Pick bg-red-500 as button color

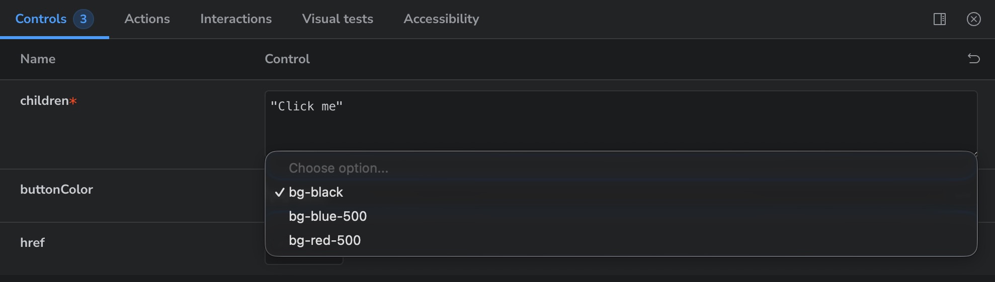point(324,240)
